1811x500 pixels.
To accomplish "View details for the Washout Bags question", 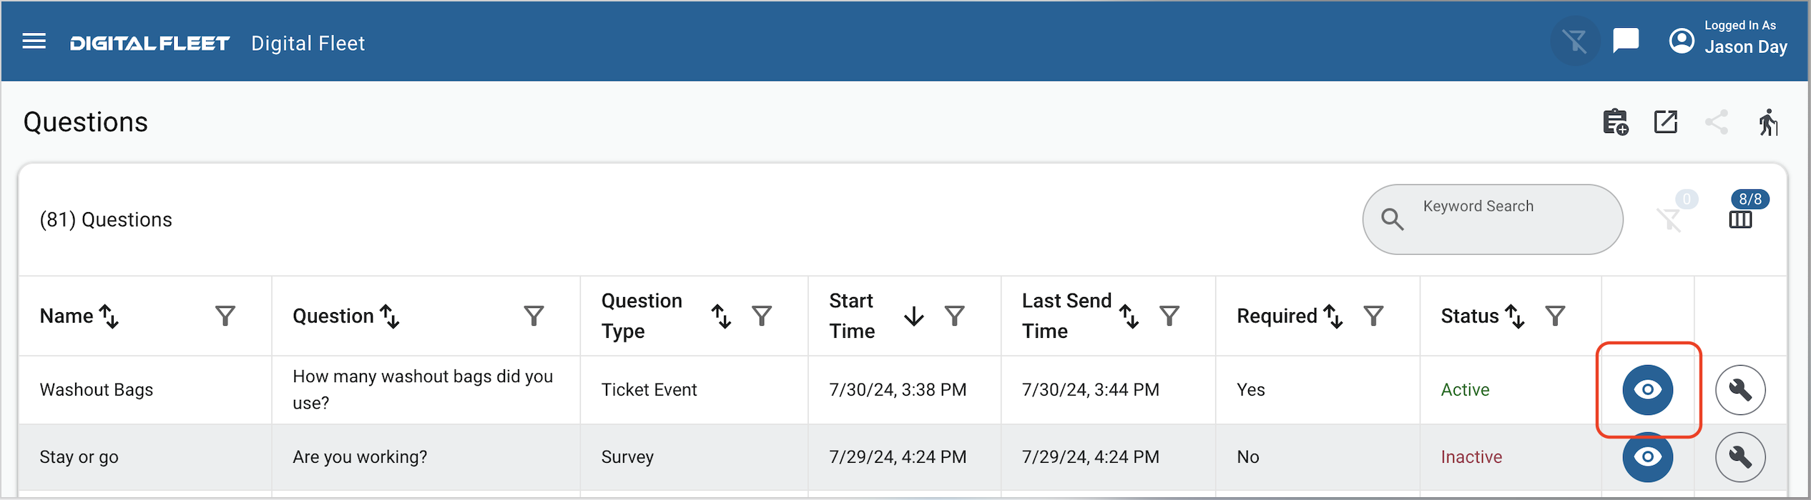I will (1647, 389).
